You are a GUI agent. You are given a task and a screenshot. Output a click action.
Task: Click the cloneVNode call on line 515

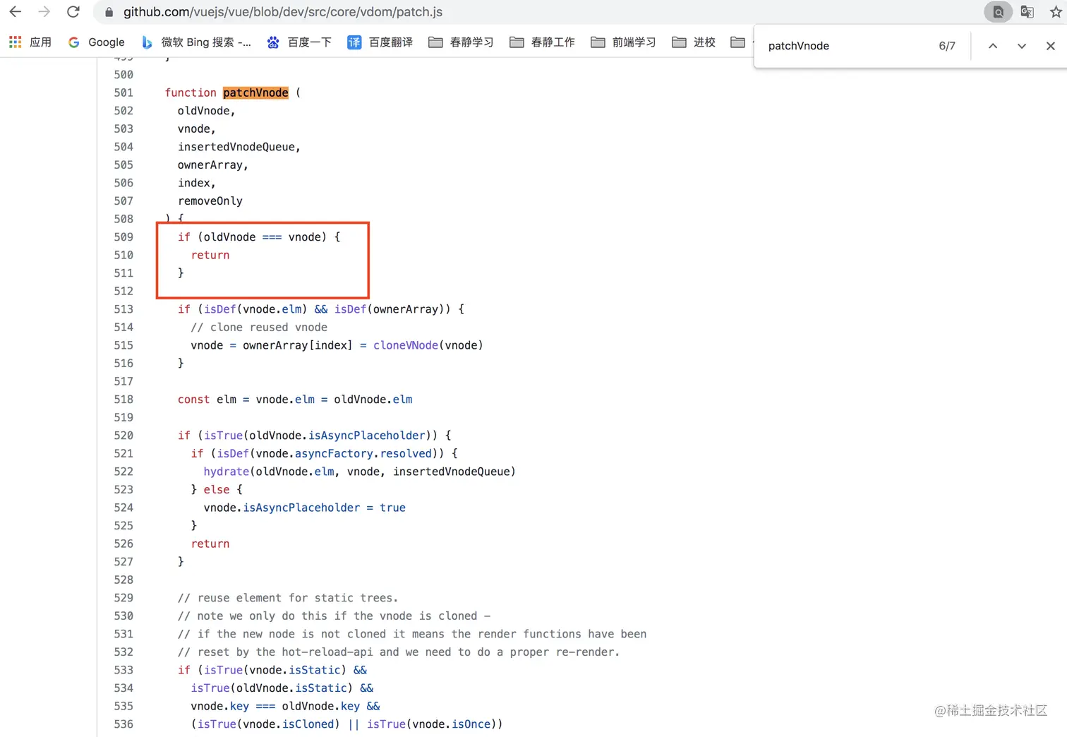point(406,345)
